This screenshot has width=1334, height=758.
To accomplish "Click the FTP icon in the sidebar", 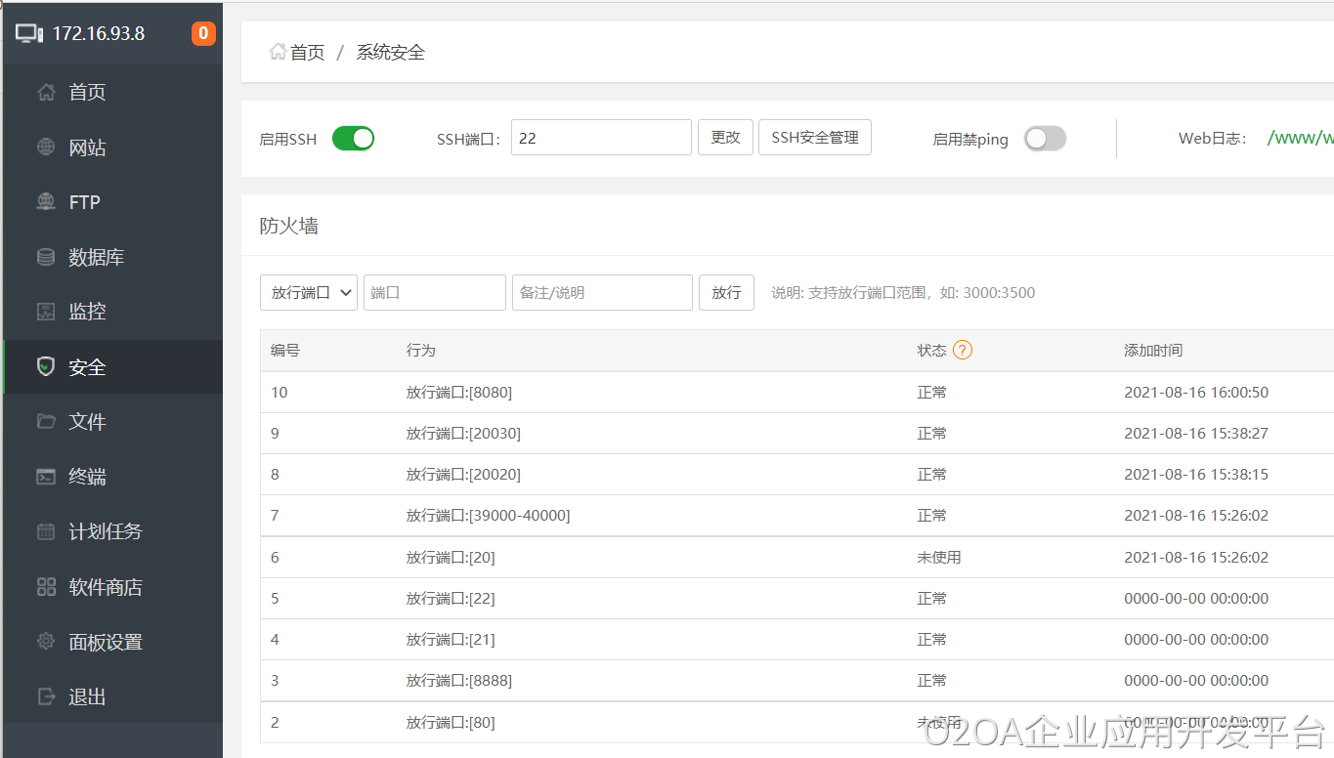I will click(46, 202).
